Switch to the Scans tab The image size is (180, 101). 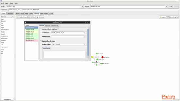click(x=51, y=13)
